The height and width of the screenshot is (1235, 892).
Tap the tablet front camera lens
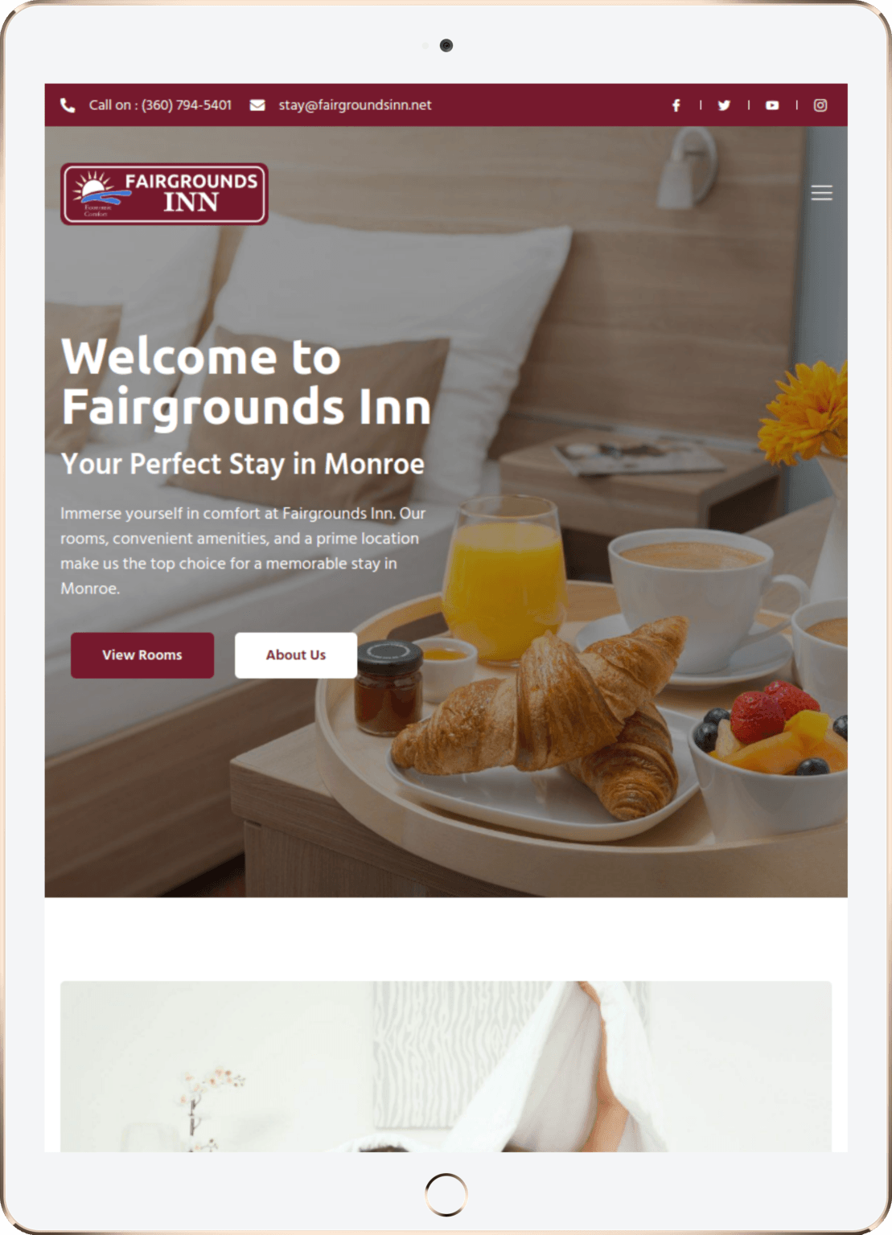coord(446,45)
